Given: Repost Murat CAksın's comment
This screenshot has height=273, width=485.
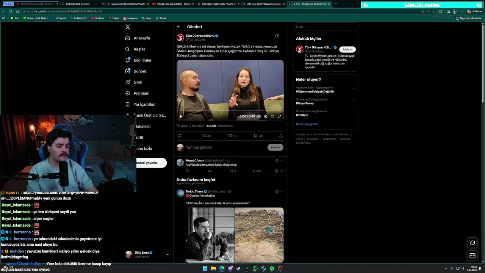Looking at the screenshot, I should click(209, 171).
